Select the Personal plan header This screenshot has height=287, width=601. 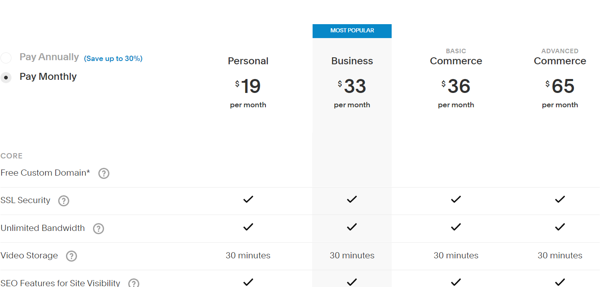[248, 61]
